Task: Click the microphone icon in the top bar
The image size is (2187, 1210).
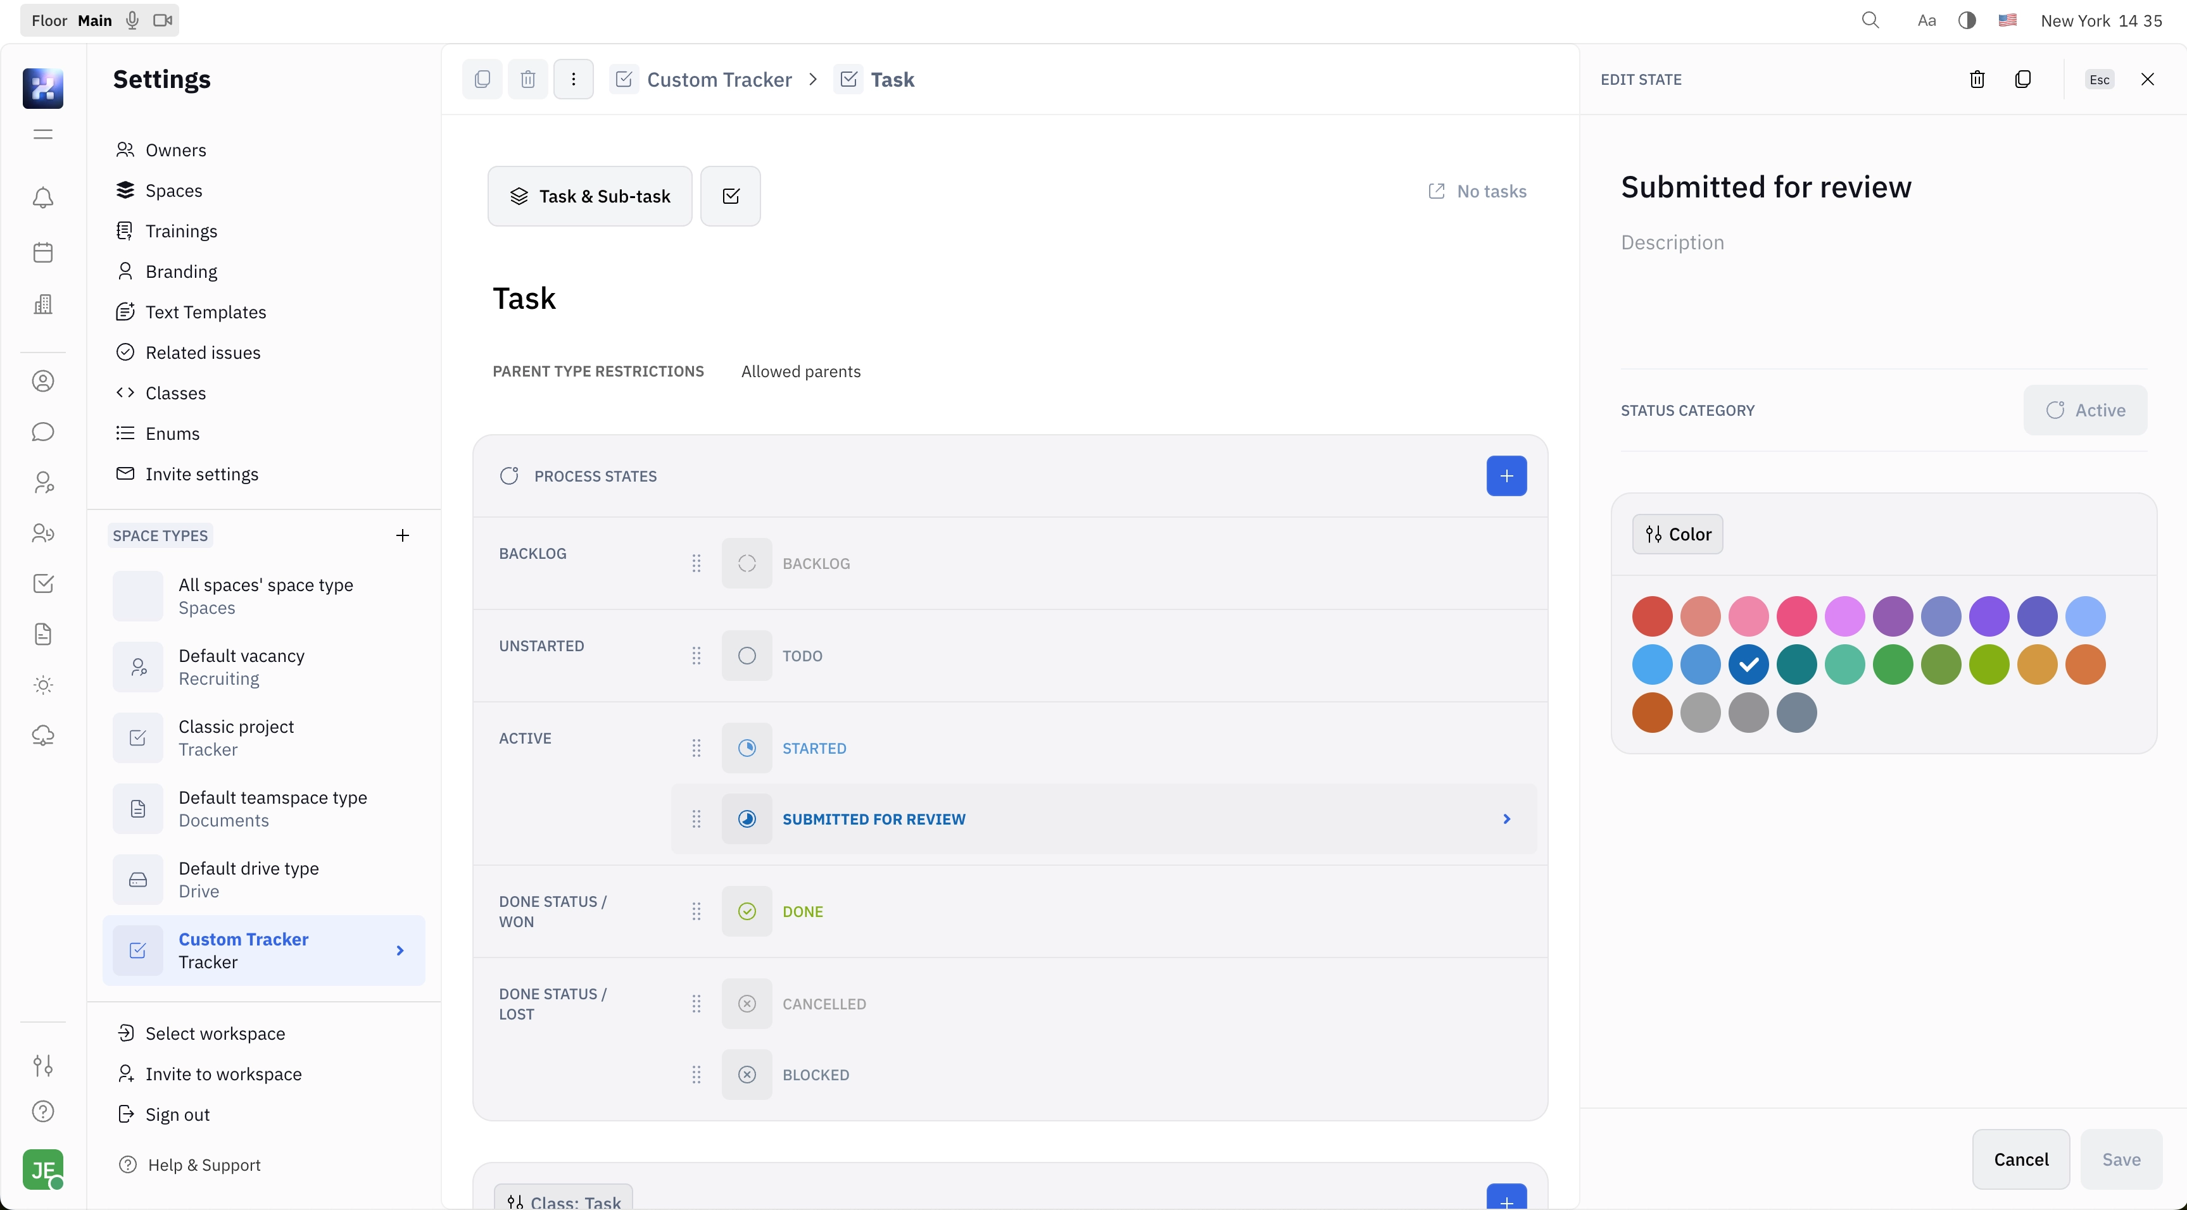Action: click(x=132, y=20)
